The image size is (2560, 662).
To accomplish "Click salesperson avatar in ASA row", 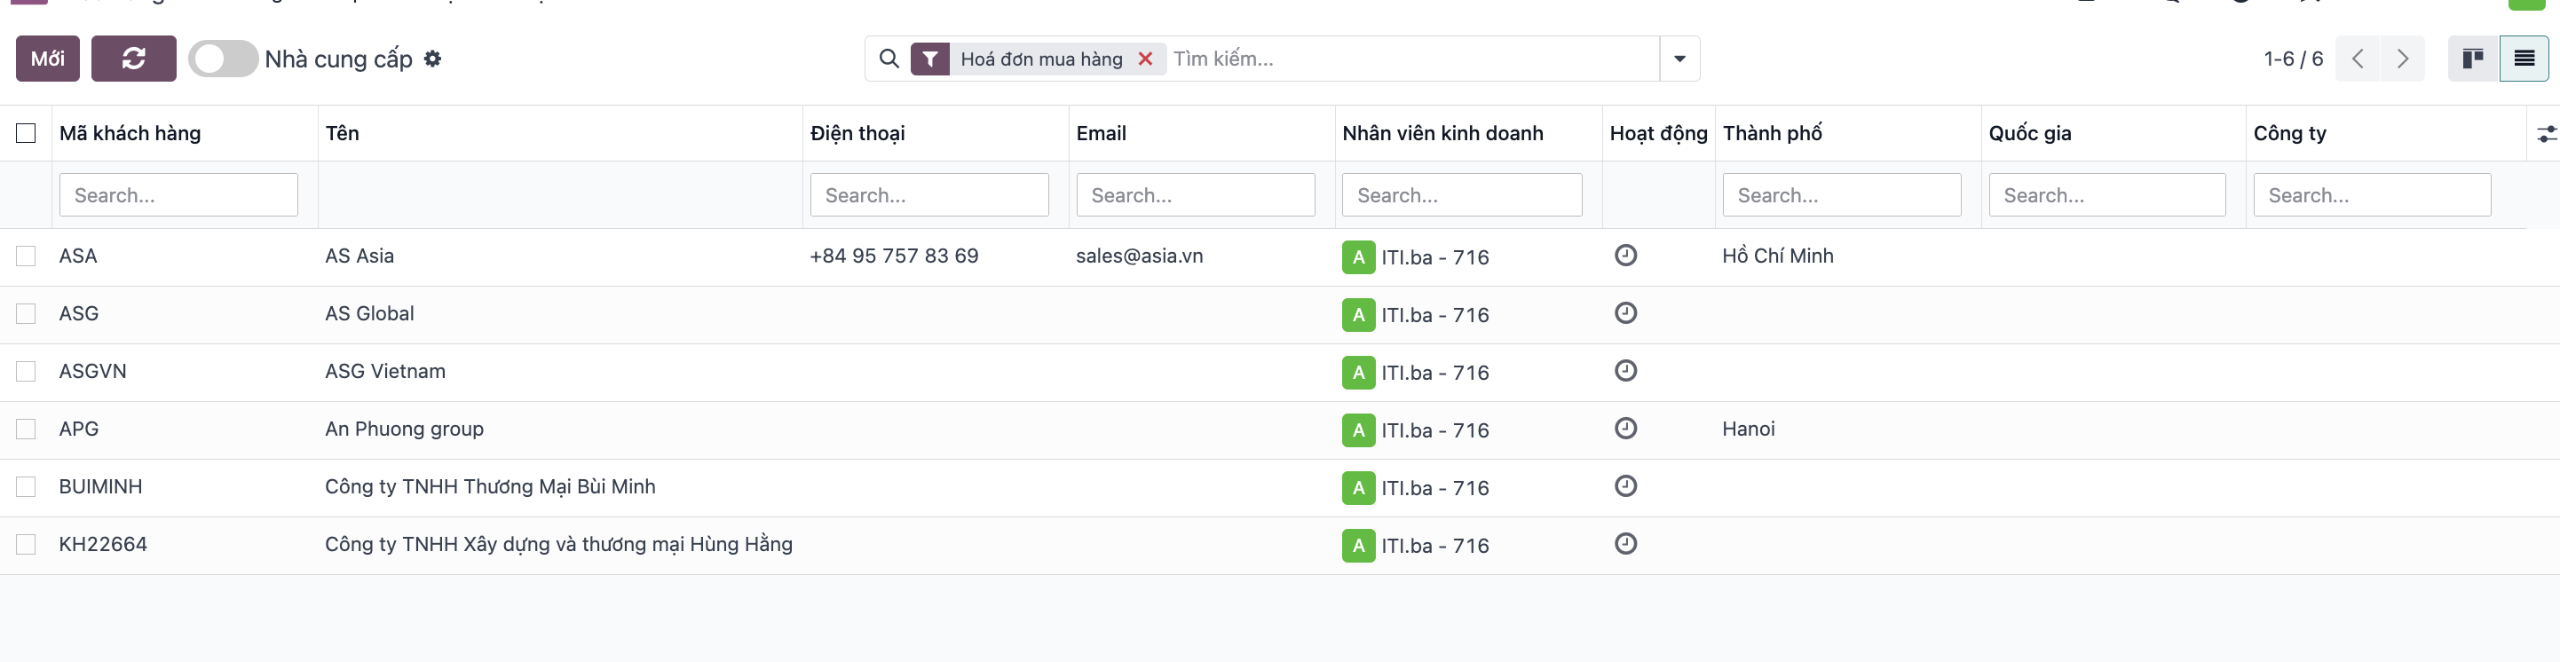I will coord(1358,256).
